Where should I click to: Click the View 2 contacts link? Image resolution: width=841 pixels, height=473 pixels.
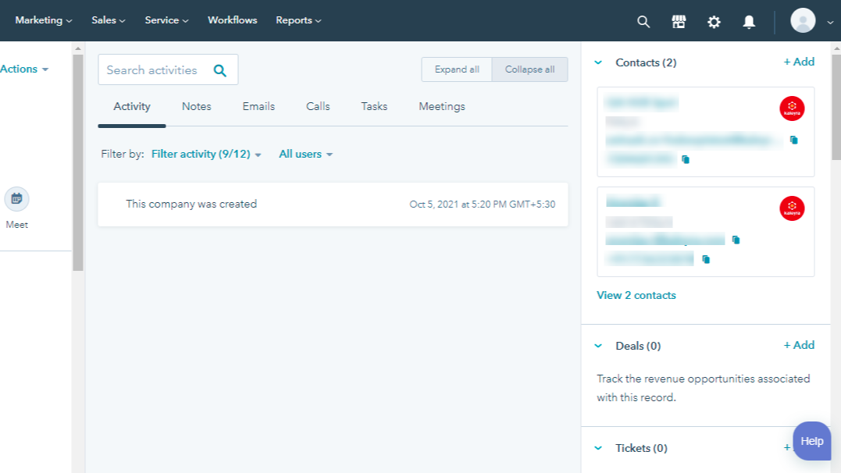click(636, 295)
